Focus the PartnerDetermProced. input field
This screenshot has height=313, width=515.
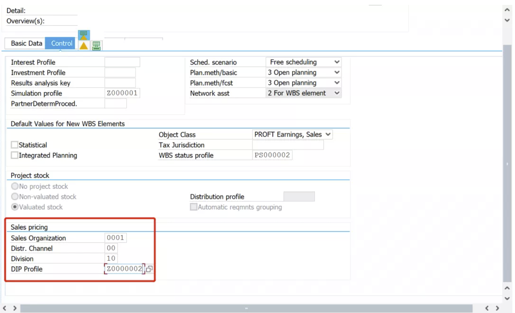tap(115, 103)
